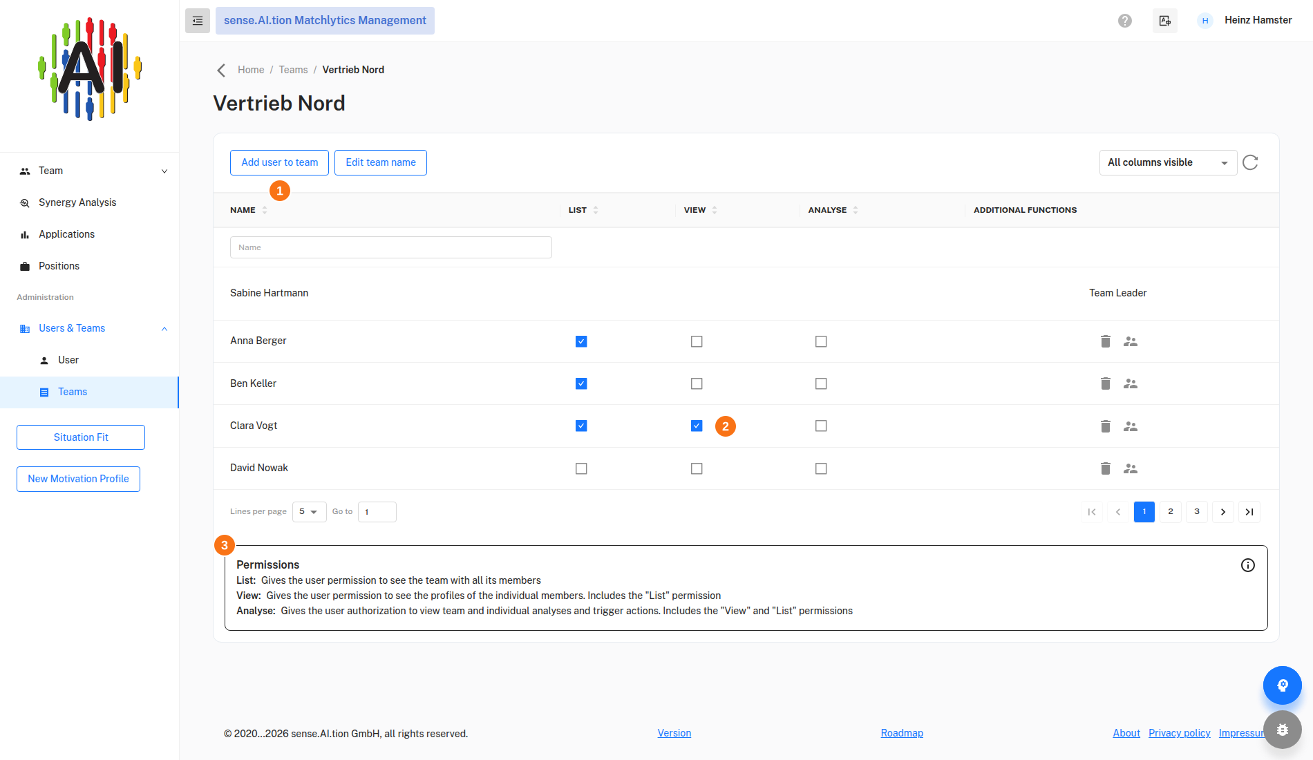
Task: Refresh the team table
Action: pyautogui.click(x=1250, y=162)
